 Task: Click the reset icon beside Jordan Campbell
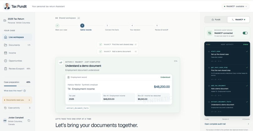[x=29, y=121]
